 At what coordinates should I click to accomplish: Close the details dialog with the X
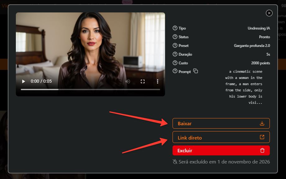pos(269,13)
